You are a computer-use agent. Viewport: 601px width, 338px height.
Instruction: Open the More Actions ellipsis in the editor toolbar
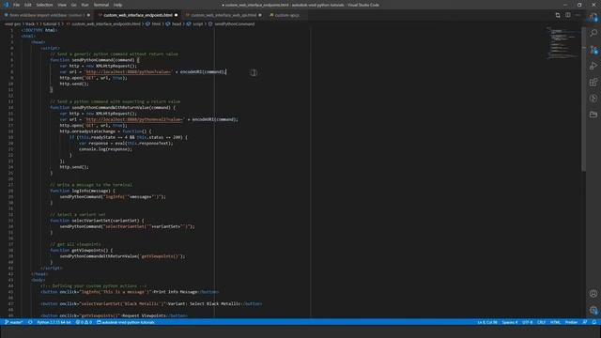(578, 15)
